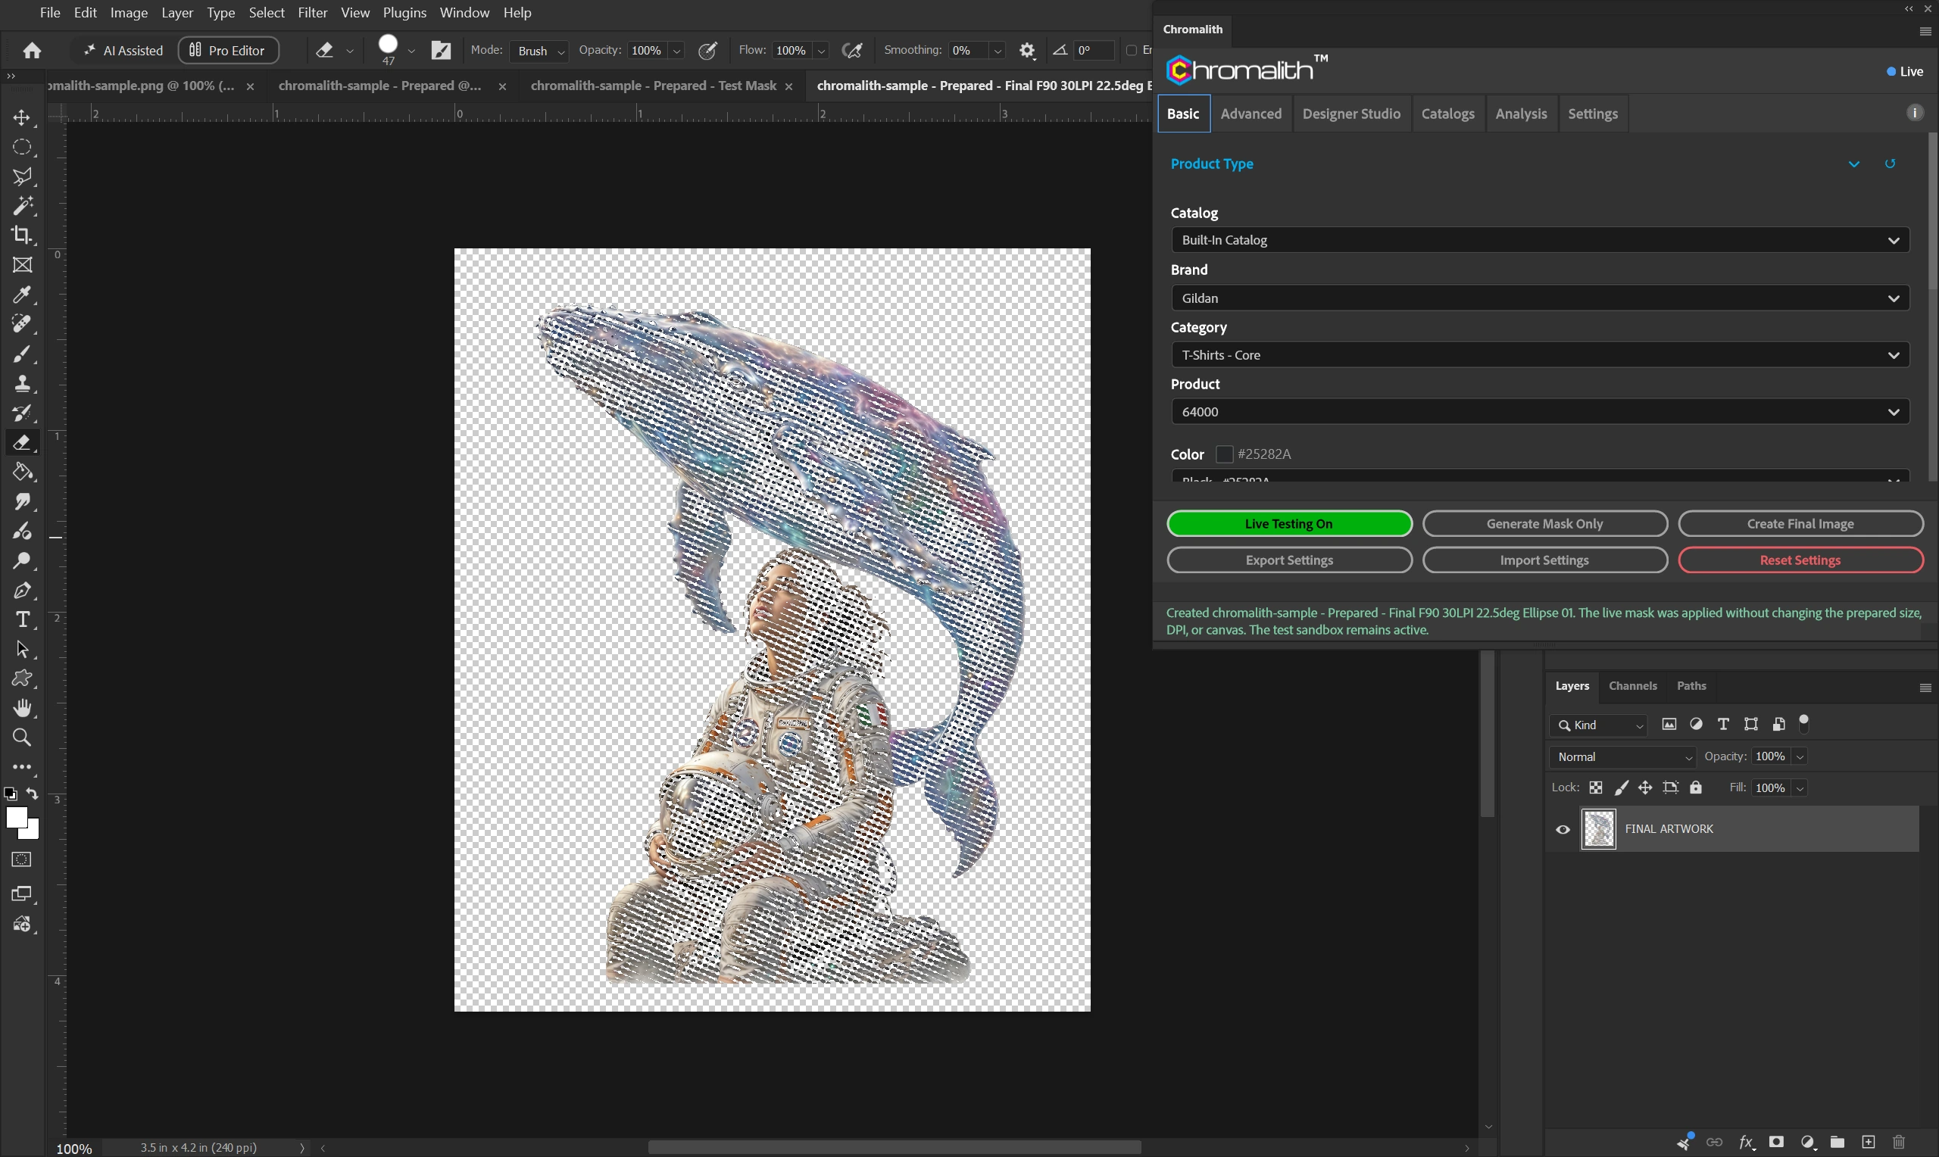Click the #25282A garment color swatch

[x=1224, y=454]
